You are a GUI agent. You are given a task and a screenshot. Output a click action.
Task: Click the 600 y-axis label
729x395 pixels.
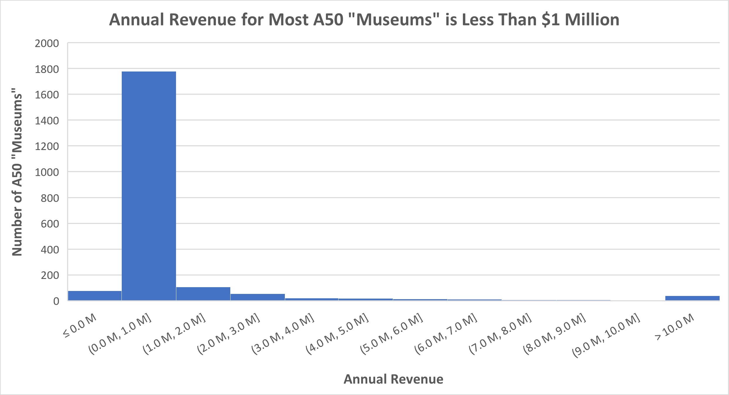tap(50, 224)
